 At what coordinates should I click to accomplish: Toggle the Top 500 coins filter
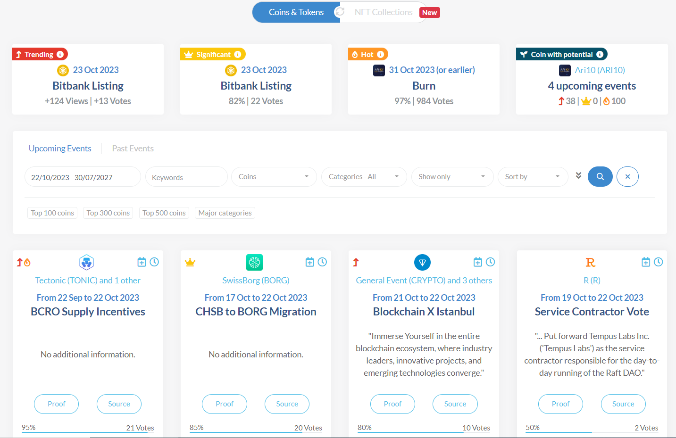point(164,213)
